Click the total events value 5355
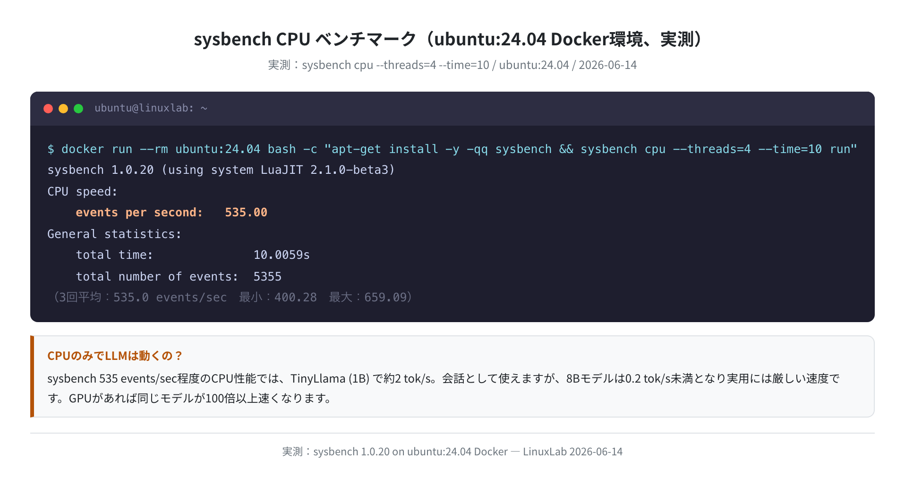Viewport: 905px width, 478px height. click(x=267, y=277)
